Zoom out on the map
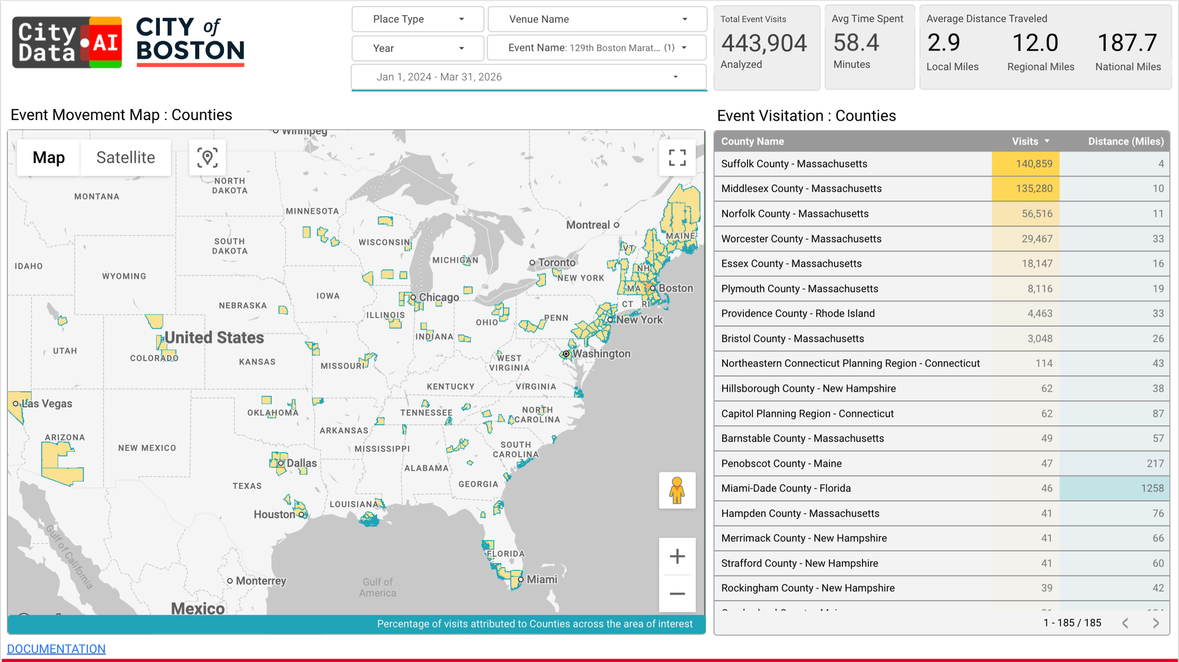Image resolution: width=1179 pixels, height=662 pixels. pos(677,594)
